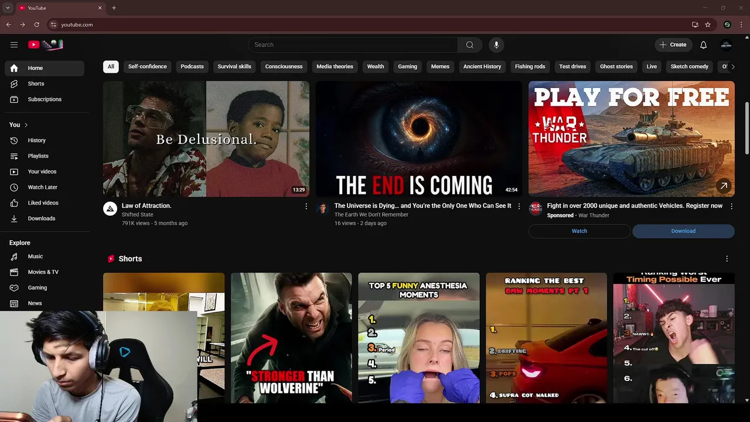
Task: Open The Earth We Don't Remember channel
Action: pyautogui.click(x=371, y=215)
